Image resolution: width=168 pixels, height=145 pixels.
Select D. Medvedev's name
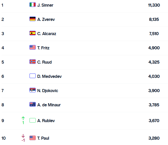(x=49, y=76)
